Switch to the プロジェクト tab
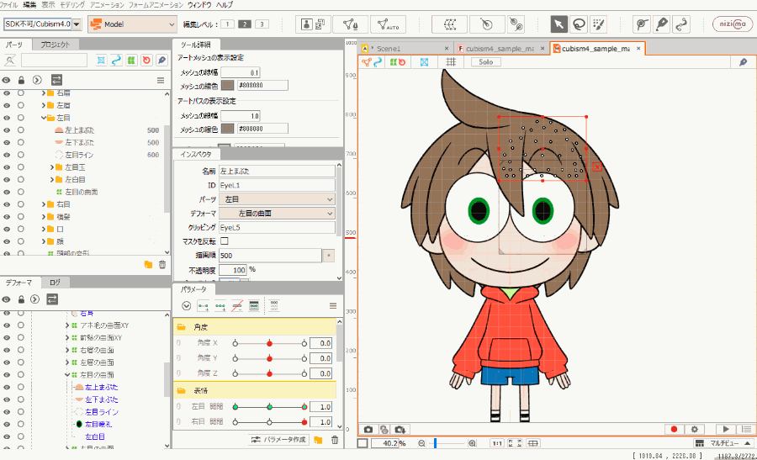This screenshot has width=757, height=460. pos(55,45)
